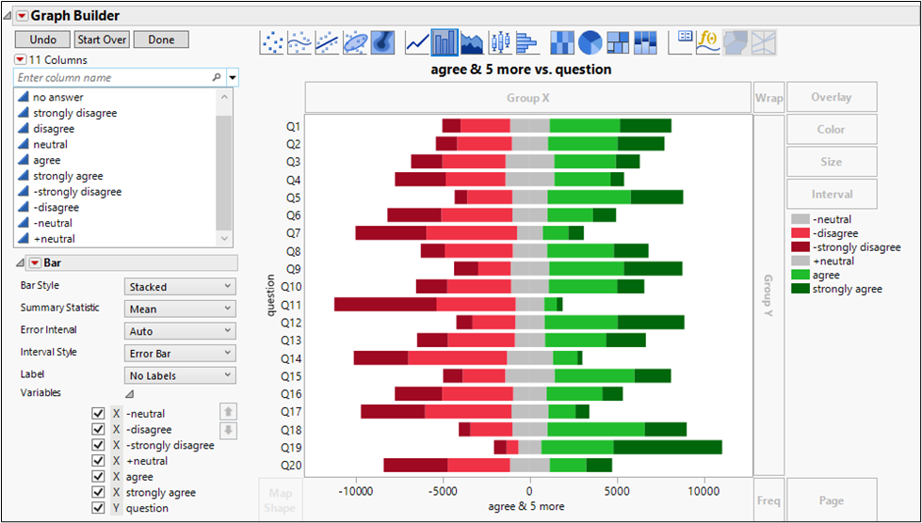This screenshot has height=523, width=922.
Task: Select the Formula element icon
Action: (x=708, y=42)
